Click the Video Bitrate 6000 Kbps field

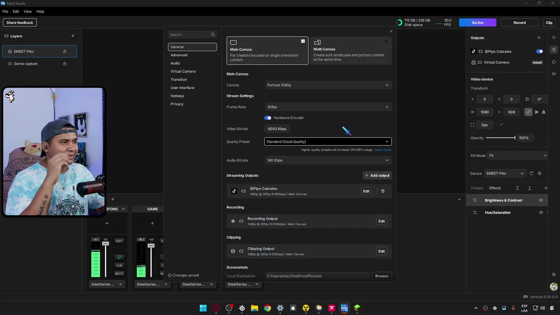278,129
